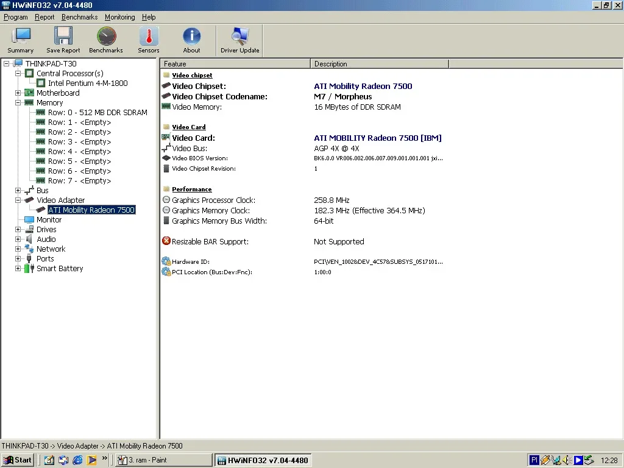
Task: Click the media player quick launch icon
Action: [x=91, y=460]
